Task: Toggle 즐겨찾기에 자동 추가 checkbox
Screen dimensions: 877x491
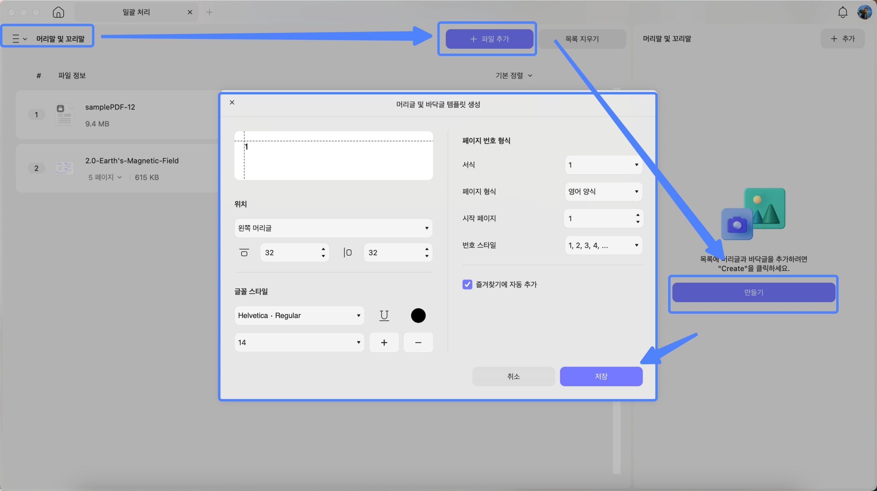Action: coord(467,284)
